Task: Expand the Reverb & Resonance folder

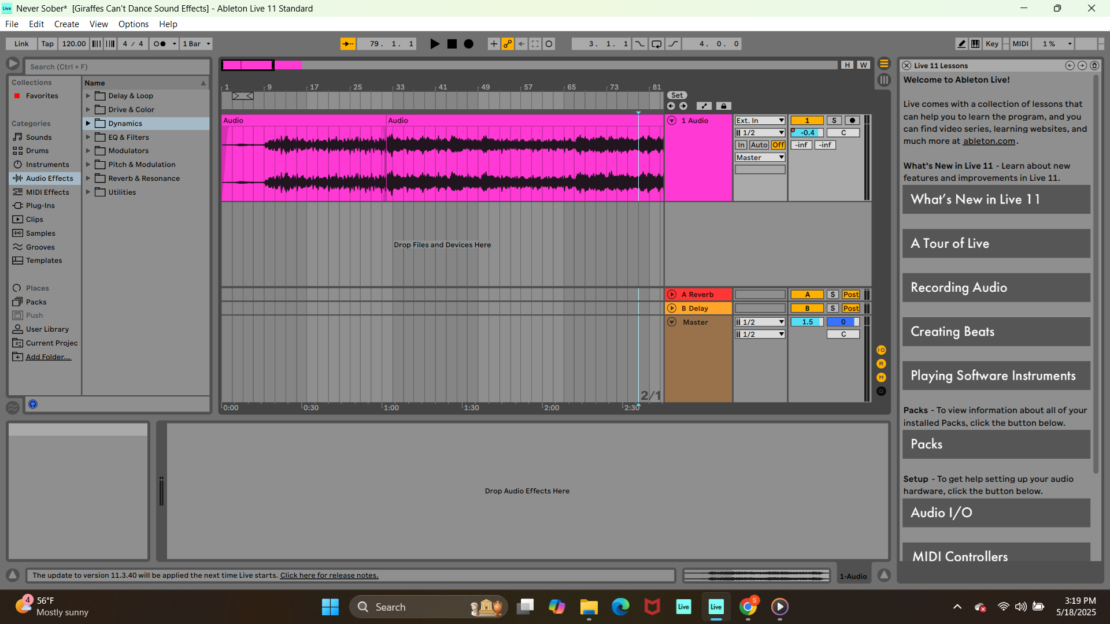Action: pyautogui.click(x=88, y=179)
